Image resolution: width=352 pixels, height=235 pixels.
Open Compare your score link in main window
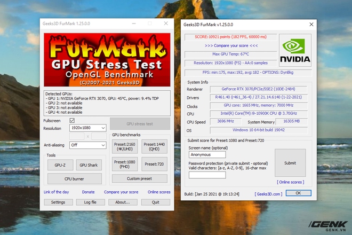(121, 192)
